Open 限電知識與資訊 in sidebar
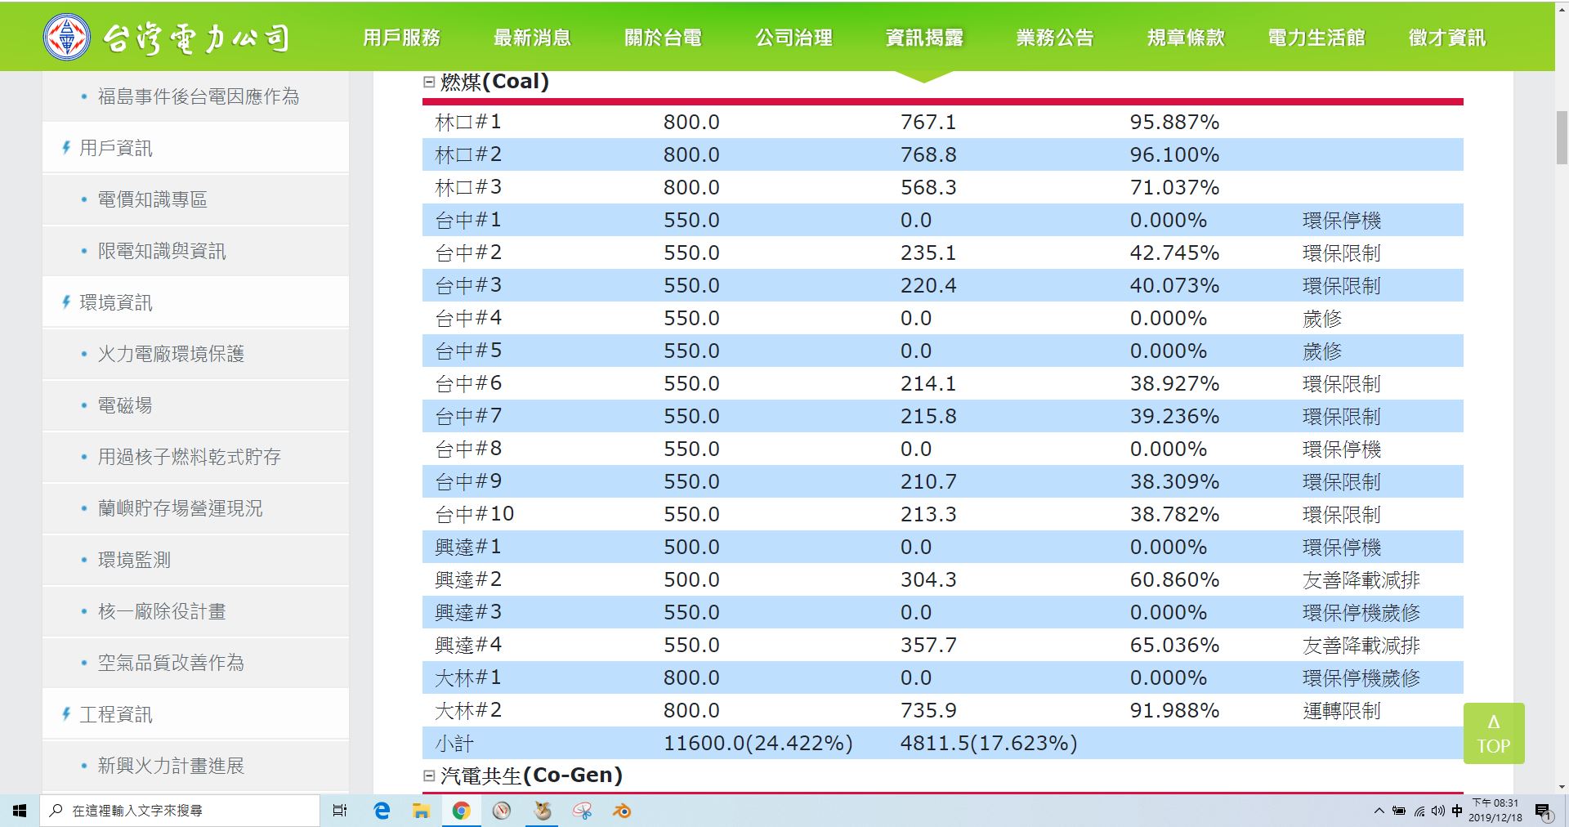The width and height of the screenshot is (1569, 827). pyautogui.click(x=162, y=251)
